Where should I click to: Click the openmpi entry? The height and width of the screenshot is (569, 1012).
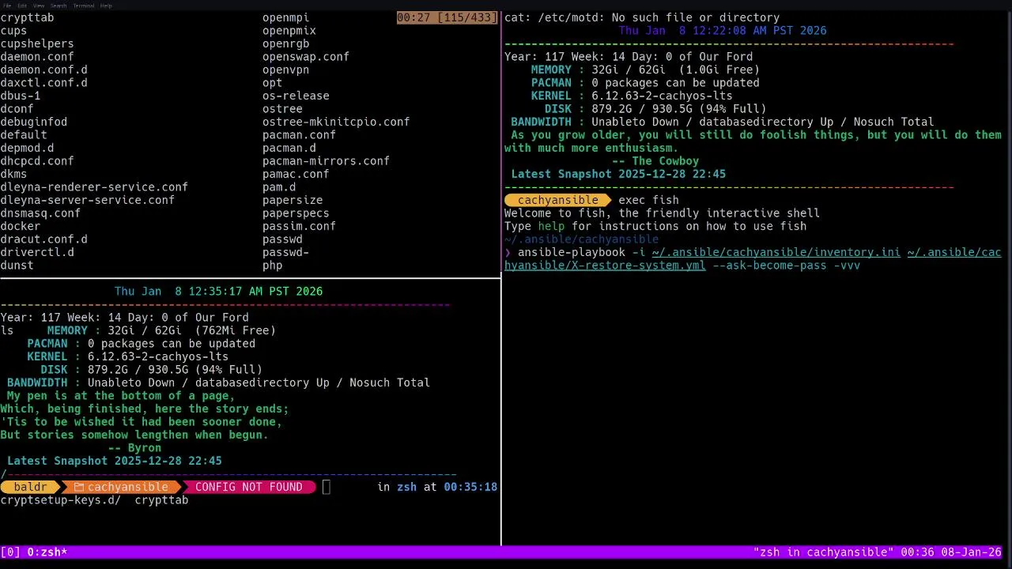click(x=286, y=17)
